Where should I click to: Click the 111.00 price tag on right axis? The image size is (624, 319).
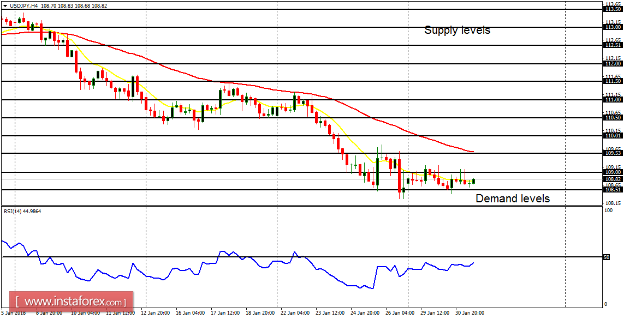[x=614, y=100]
